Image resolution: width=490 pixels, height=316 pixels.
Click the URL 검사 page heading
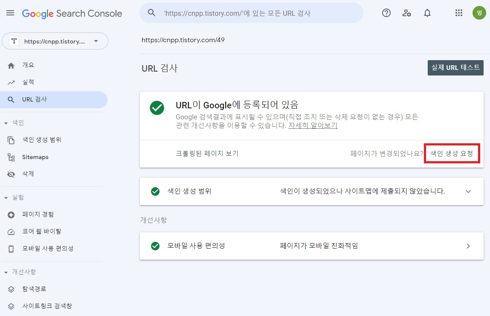click(159, 68)
